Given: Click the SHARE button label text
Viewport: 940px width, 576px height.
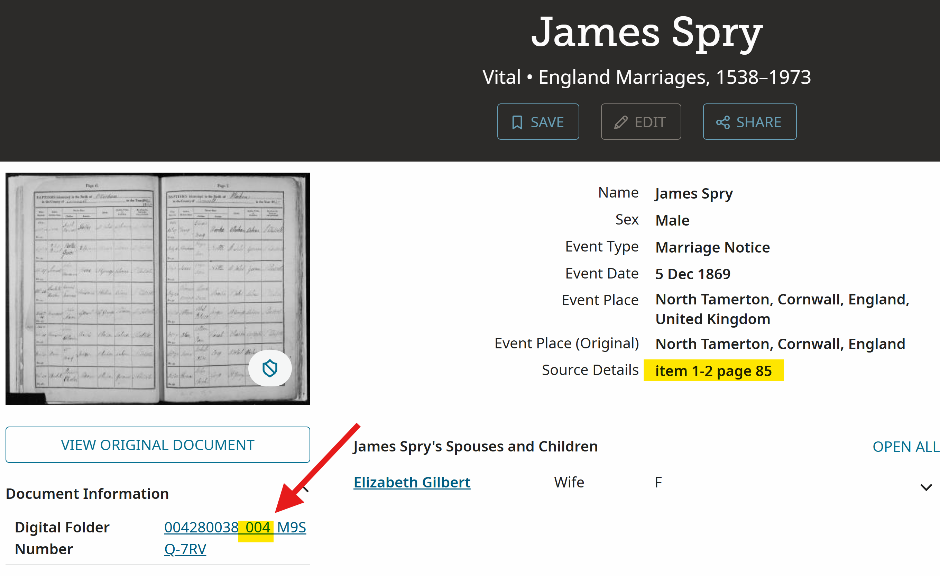Looking at the screenshot, I should click(758, 122).
